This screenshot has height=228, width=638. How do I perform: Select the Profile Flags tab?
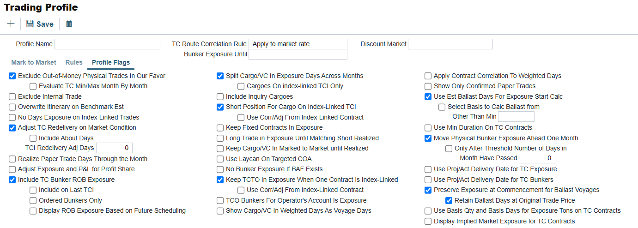click(x=111, y=62)
